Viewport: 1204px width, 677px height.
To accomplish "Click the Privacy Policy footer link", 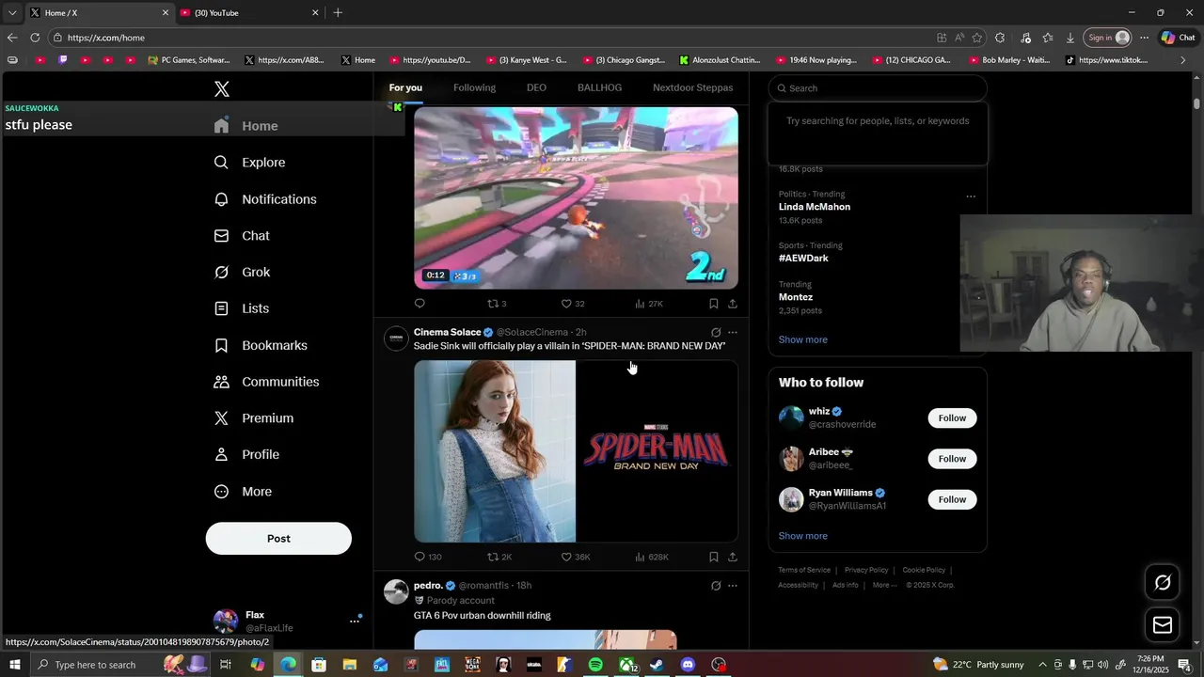I will click(x=866, y=570).
